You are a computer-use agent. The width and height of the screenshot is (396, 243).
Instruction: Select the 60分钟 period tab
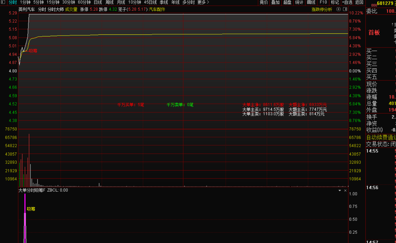click(84, 2)
